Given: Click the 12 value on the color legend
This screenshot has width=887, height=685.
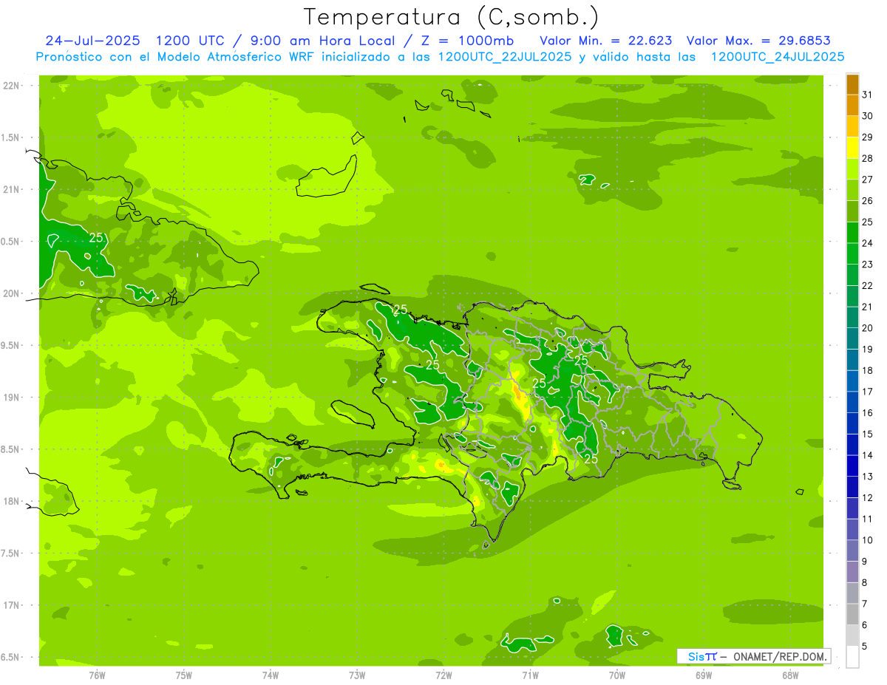Looking at the screenshot, I should tap(868, 498).
